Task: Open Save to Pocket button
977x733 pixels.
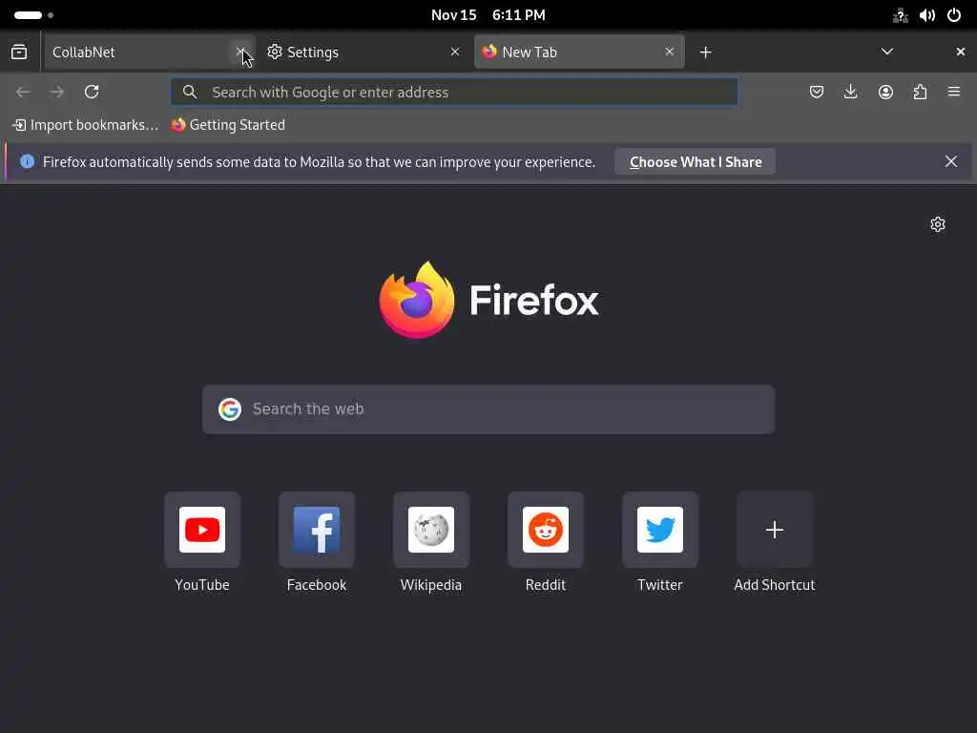Action: [x=817, y=93]
